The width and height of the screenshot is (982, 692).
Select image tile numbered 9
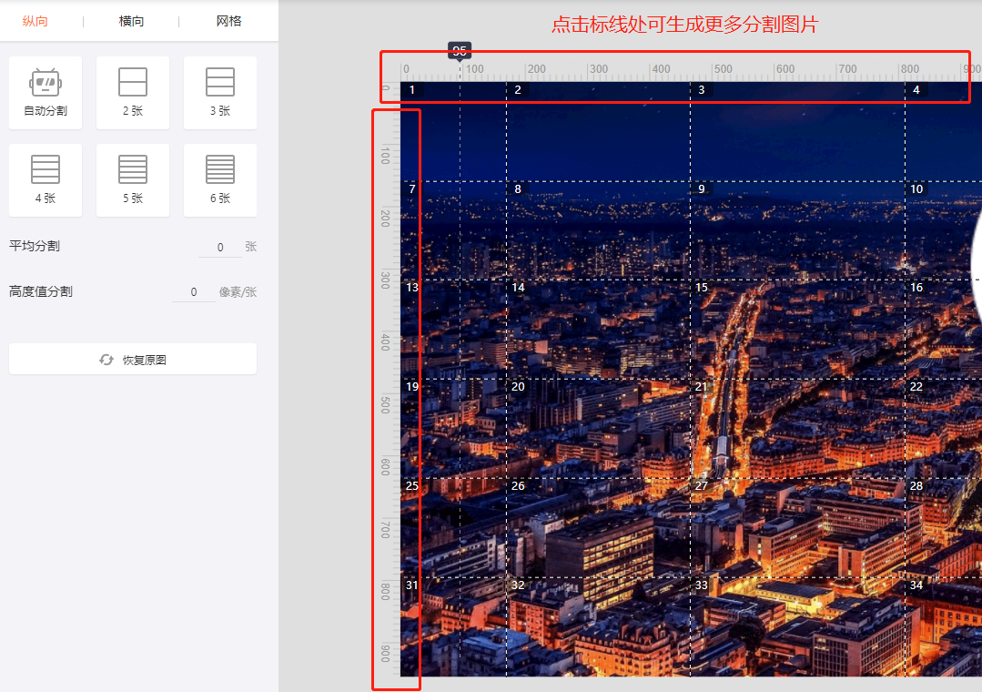pos(797,230)
